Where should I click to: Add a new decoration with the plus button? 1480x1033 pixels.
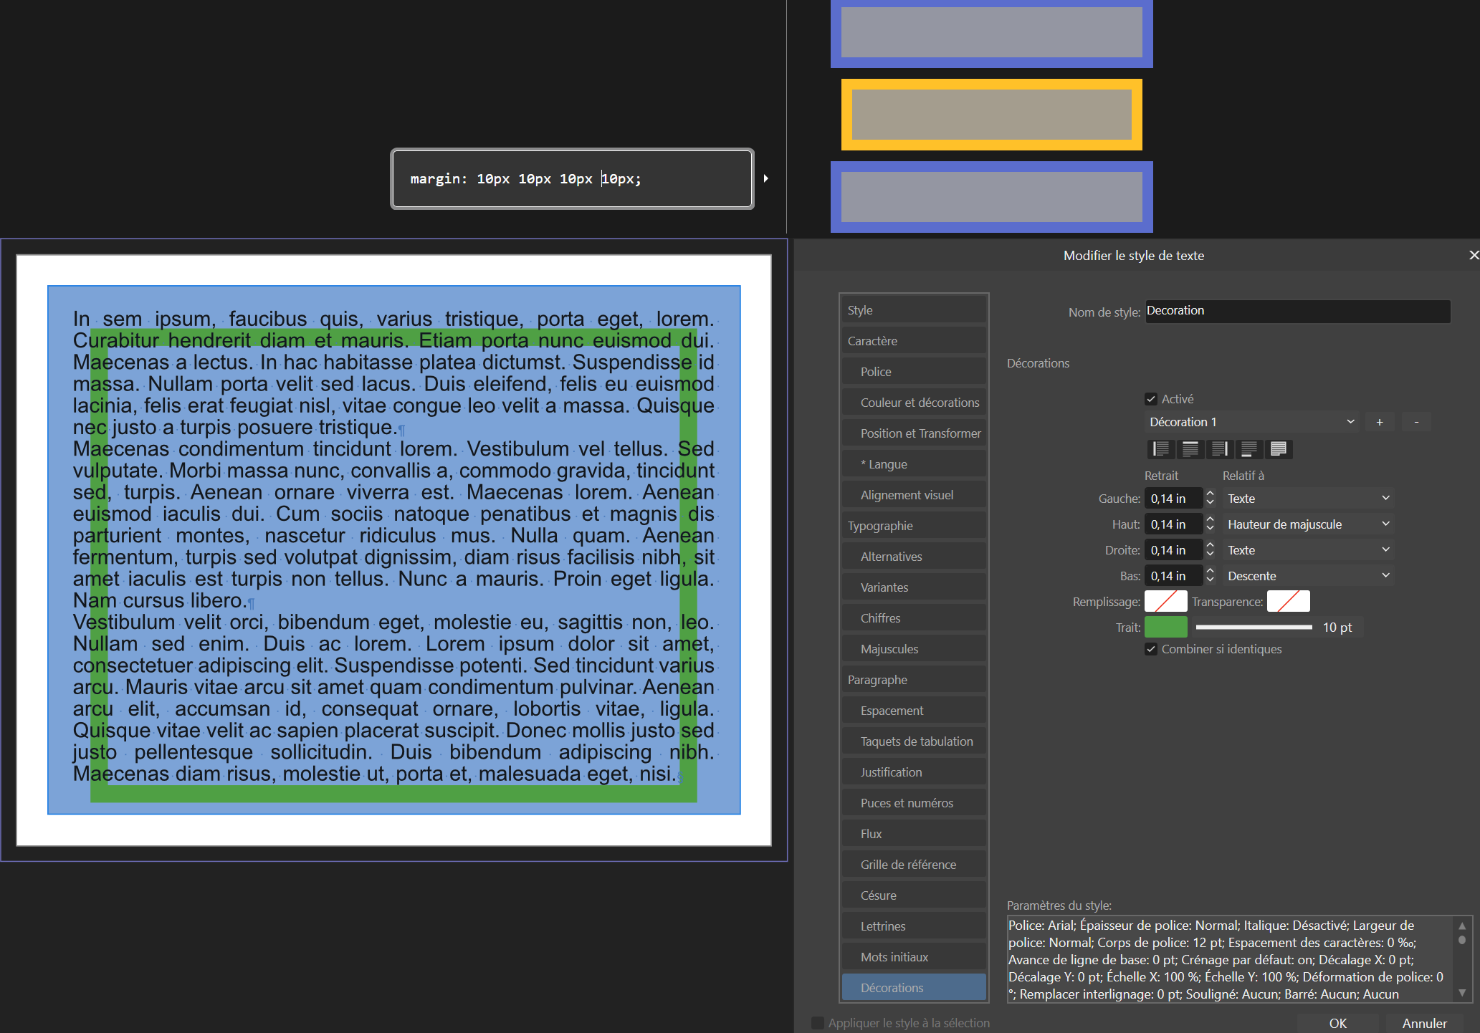point(1380,422)
